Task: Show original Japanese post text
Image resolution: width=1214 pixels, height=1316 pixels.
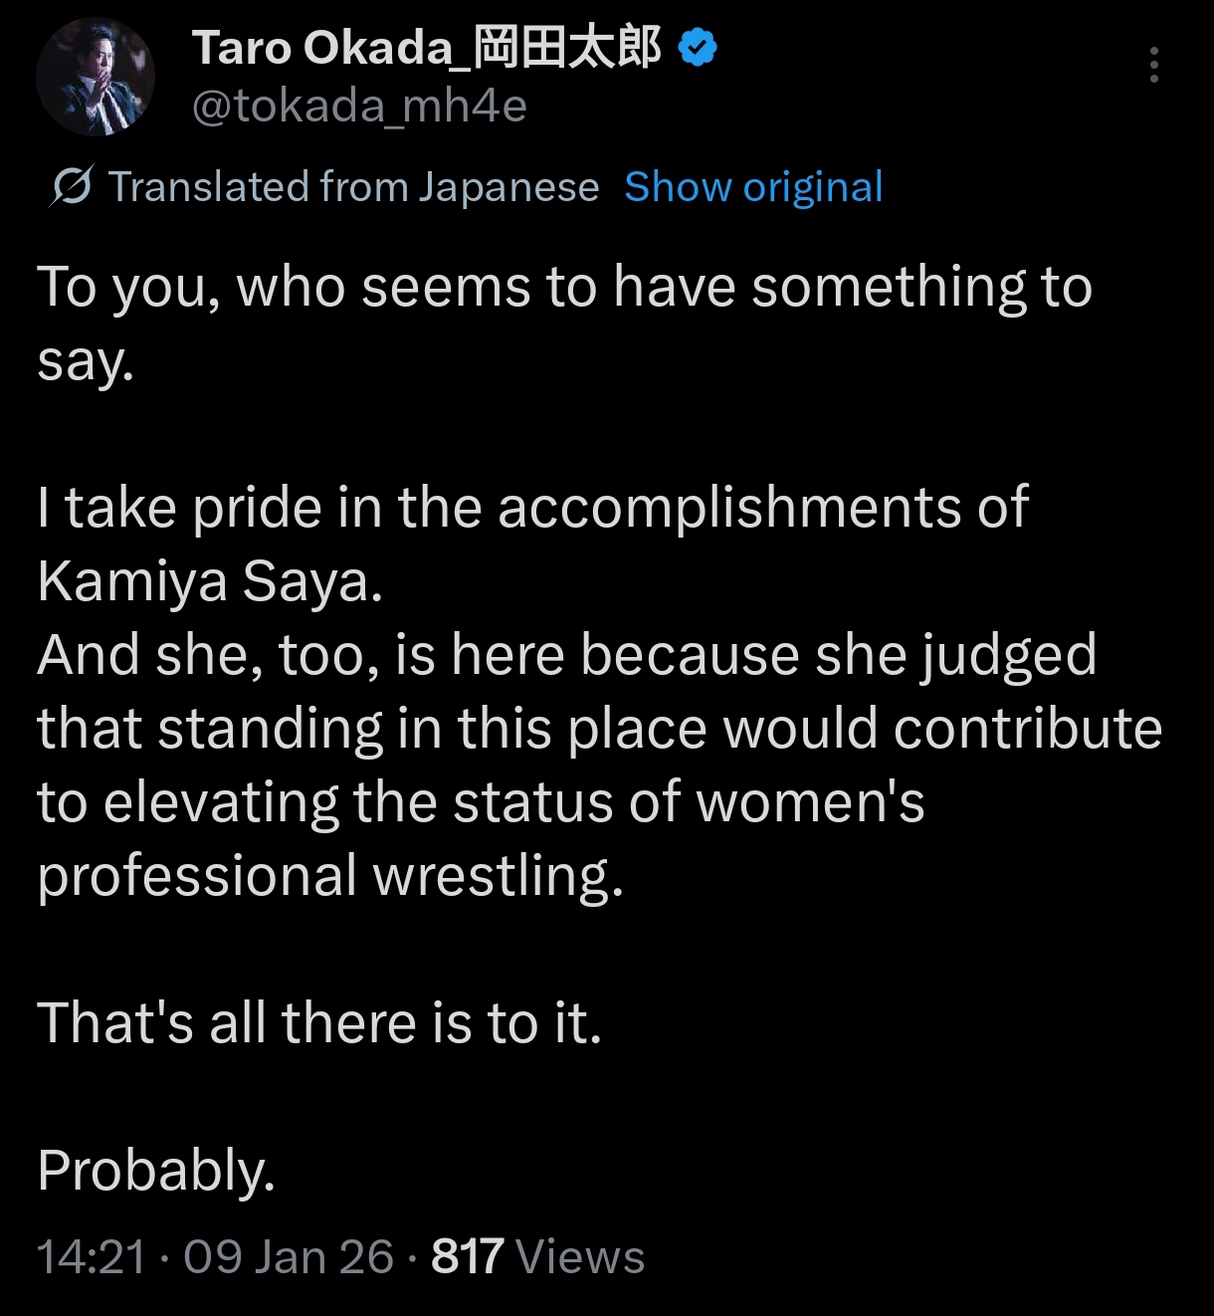Action: pyautogui.click(x=753, y=187)
